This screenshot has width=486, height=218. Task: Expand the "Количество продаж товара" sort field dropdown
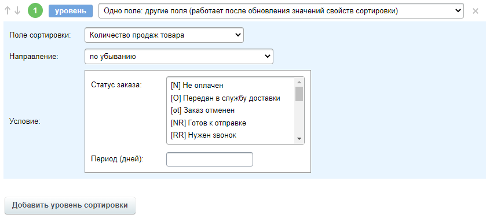coord(164,35)
